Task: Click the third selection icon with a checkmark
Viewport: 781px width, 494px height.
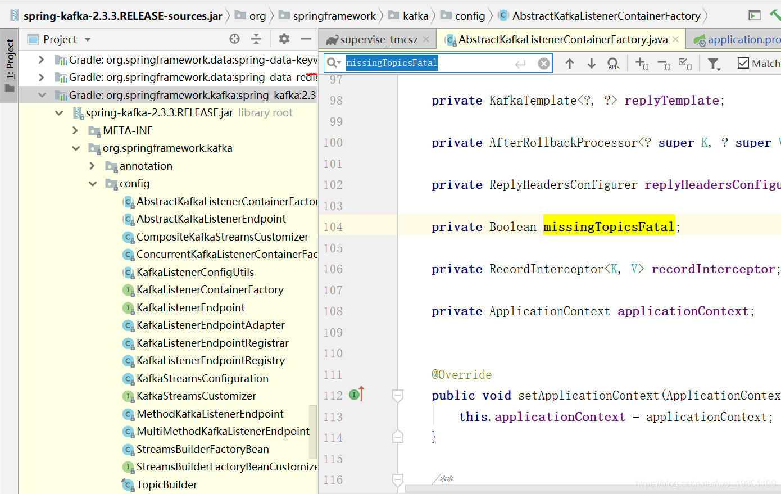Action: [685, 64]
